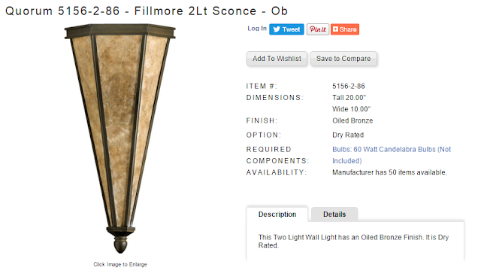Click the manufacturer availability text

click(389, 172)
